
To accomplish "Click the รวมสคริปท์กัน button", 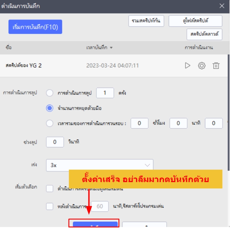I will 146,21.
